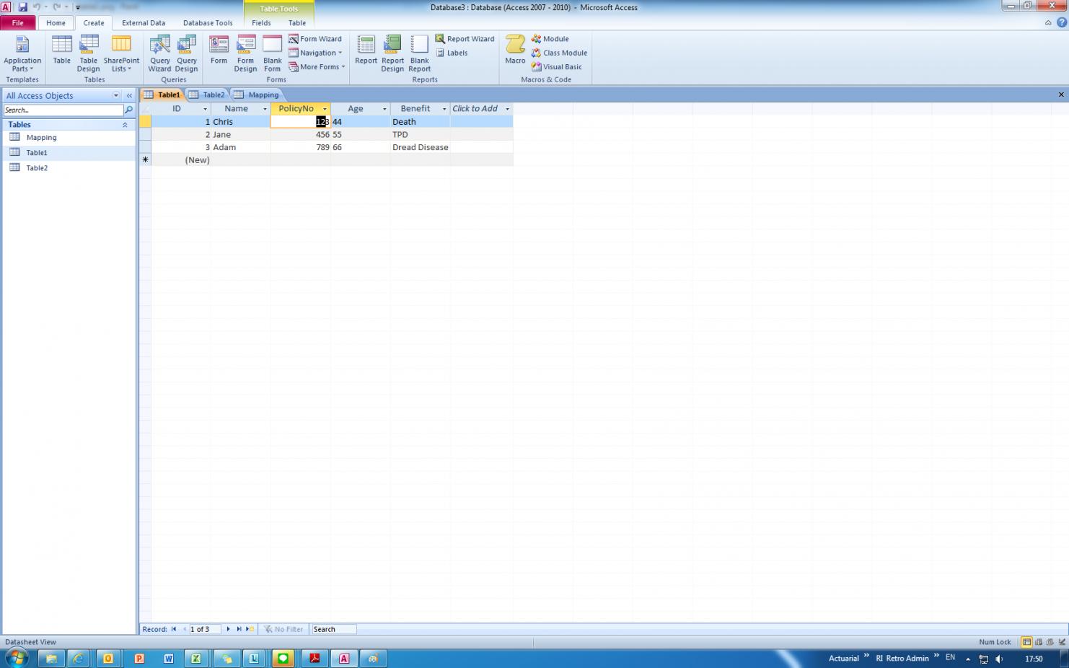Go to the next record
This screenshot has height=668, width=1069.
[228, 629]
